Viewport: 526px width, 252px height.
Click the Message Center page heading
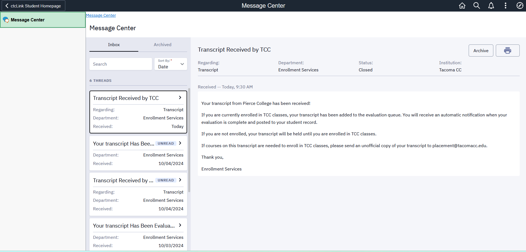click(x=113, y=28)
